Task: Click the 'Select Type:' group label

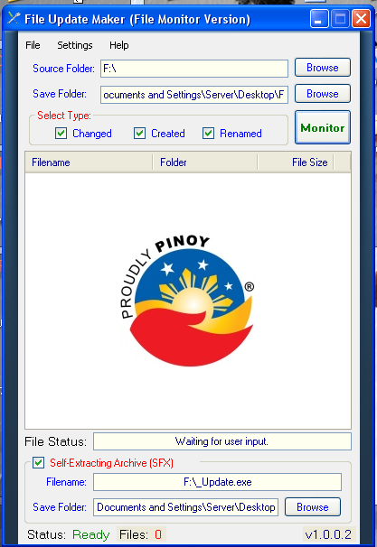Action: [64, 116]
